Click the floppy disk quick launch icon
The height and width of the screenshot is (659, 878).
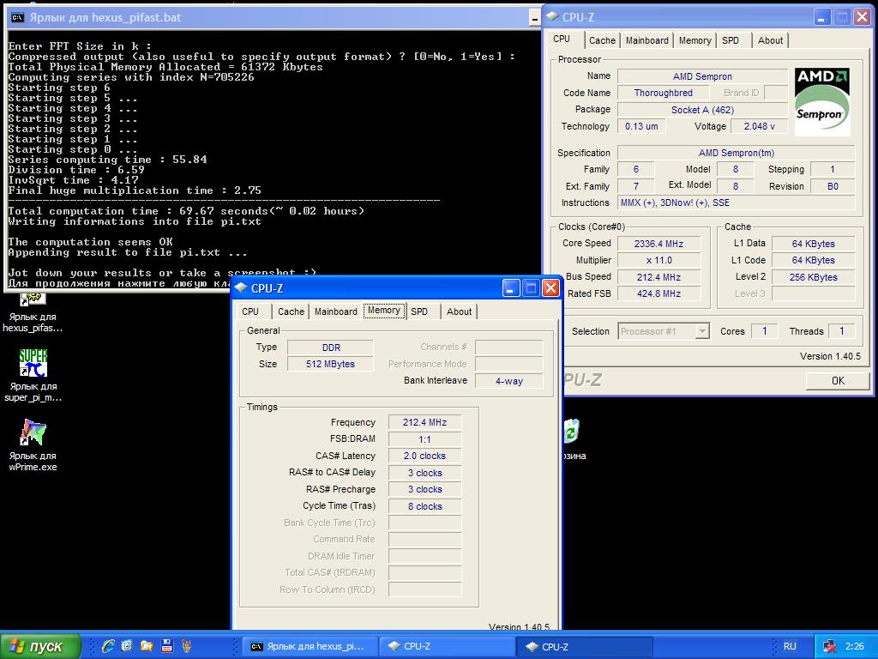coord(167,646)
